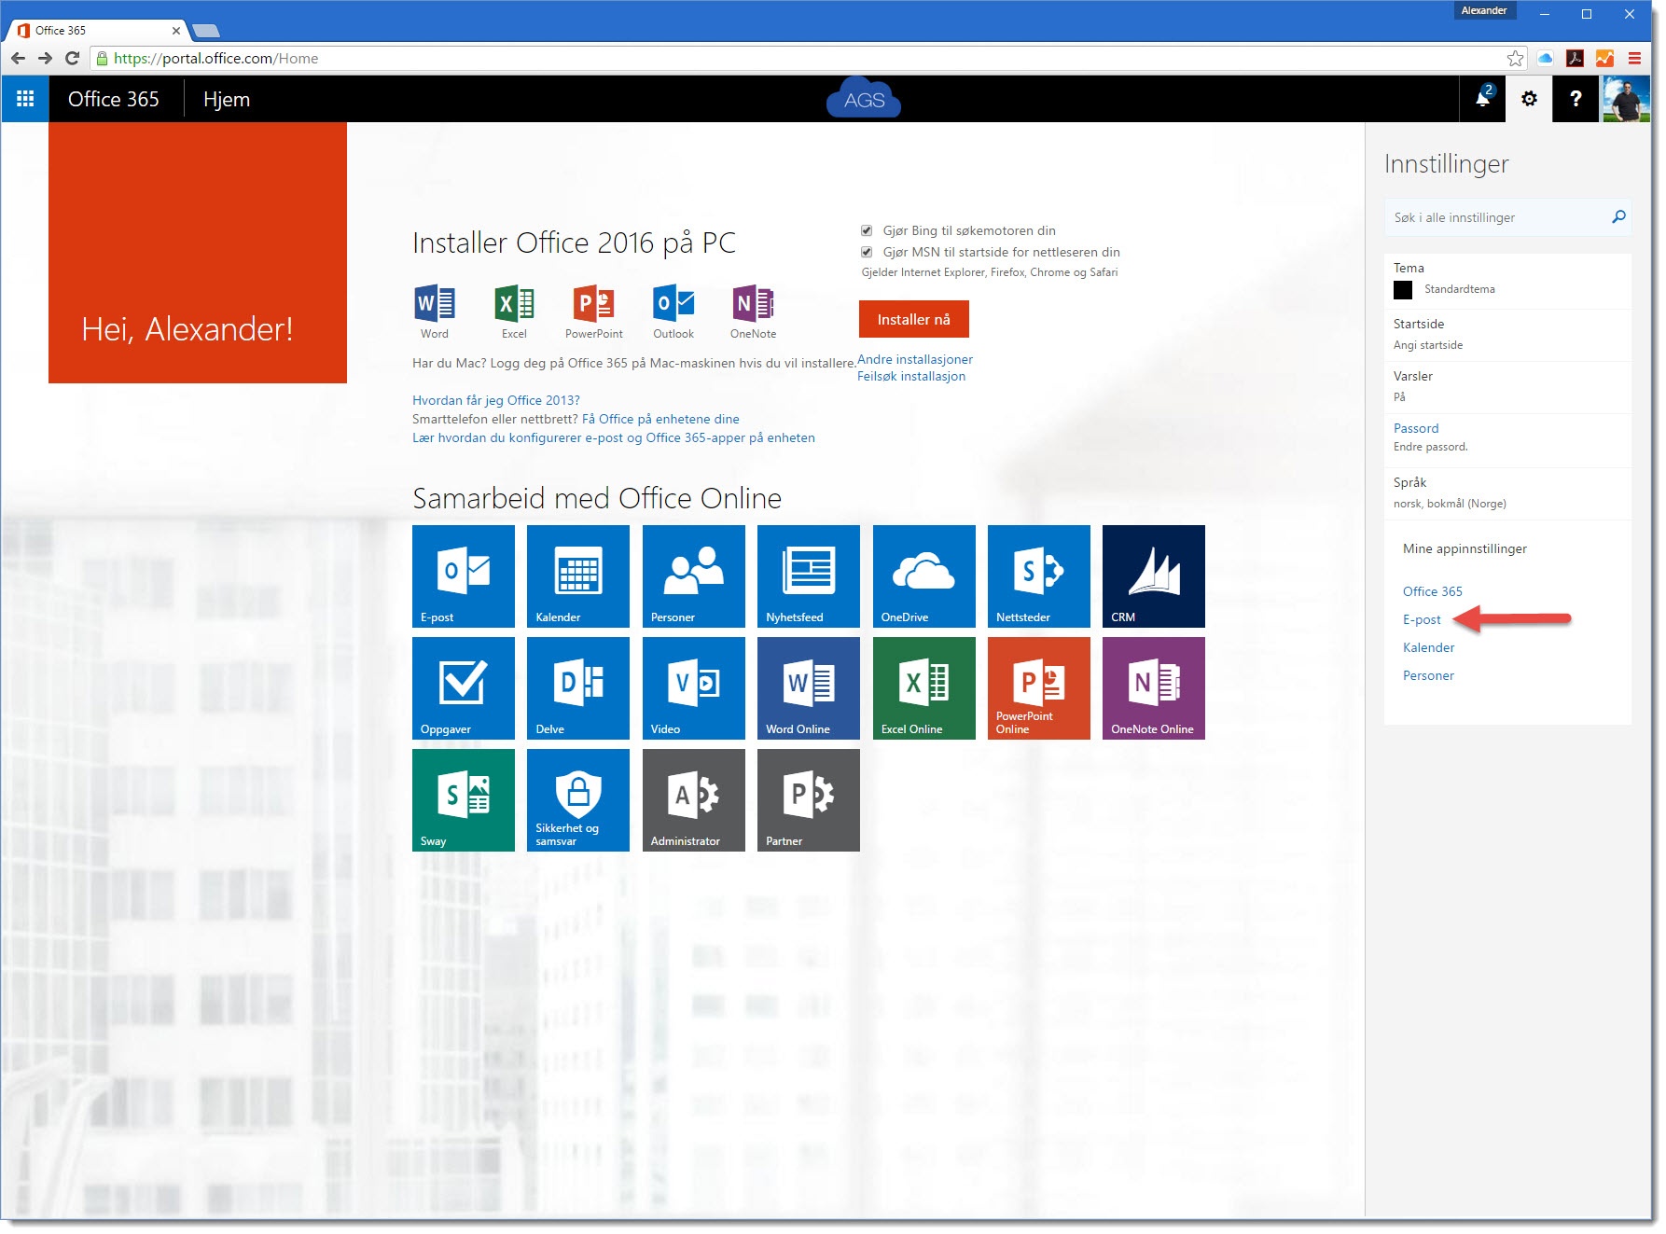Open link about configuring e-post on device
This screenshot has height=1234, width=1666.
click(614, 437)
